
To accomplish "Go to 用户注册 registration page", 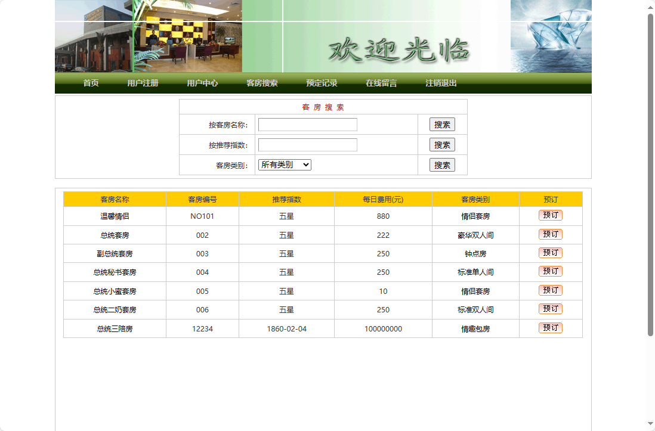I will pos(142,83).
